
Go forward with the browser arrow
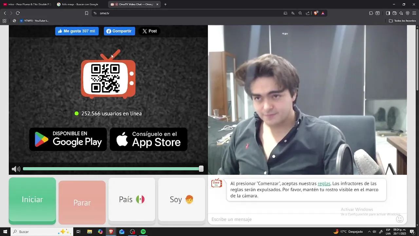[11, 13]
